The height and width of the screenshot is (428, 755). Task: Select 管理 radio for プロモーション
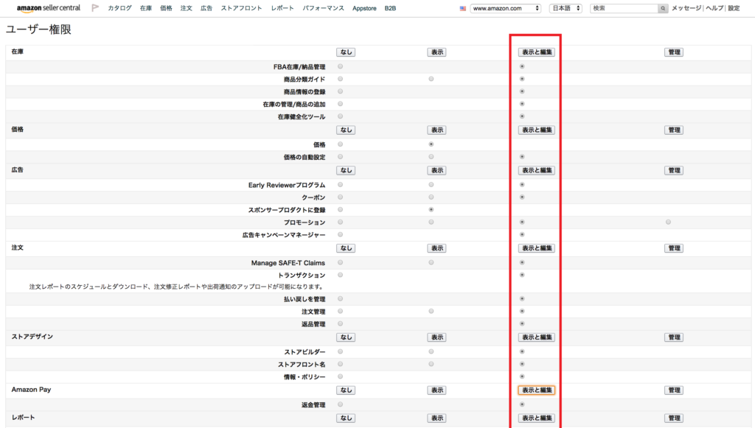pyautogui.click(x=668, y=222)
